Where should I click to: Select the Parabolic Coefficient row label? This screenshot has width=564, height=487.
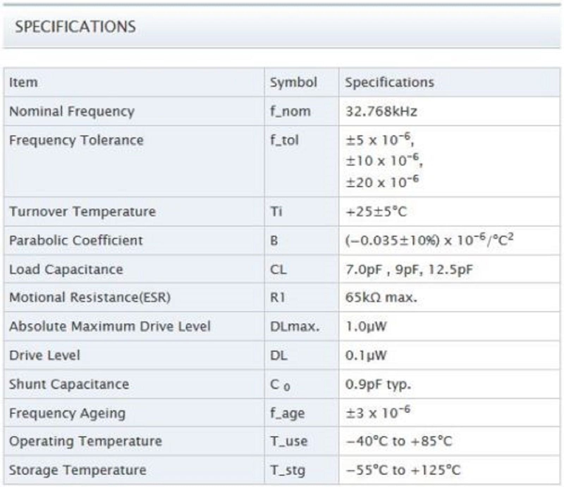pyautogui.click(x=76, y=240)
